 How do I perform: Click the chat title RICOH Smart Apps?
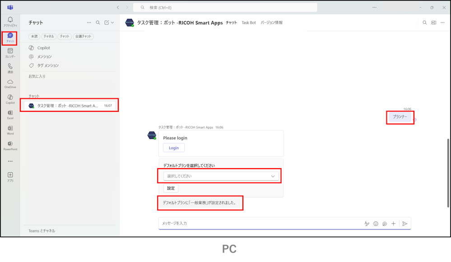180,23
